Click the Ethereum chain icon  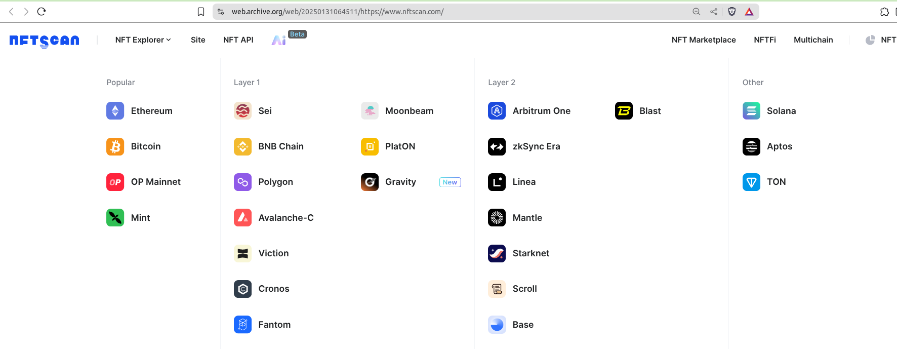tap(115, 111)
